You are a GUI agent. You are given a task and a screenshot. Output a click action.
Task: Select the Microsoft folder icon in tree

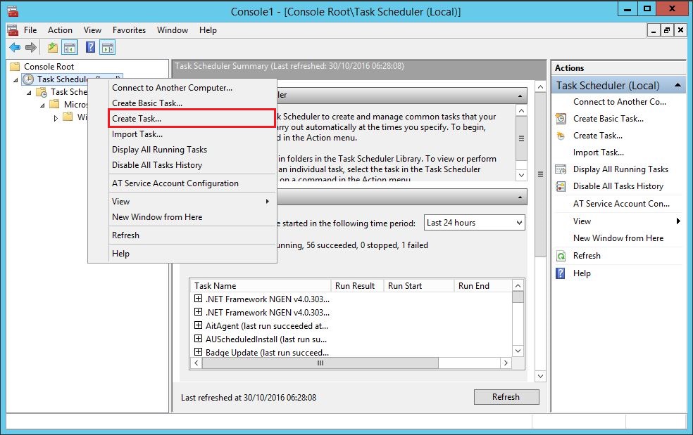tap(54, 105)
